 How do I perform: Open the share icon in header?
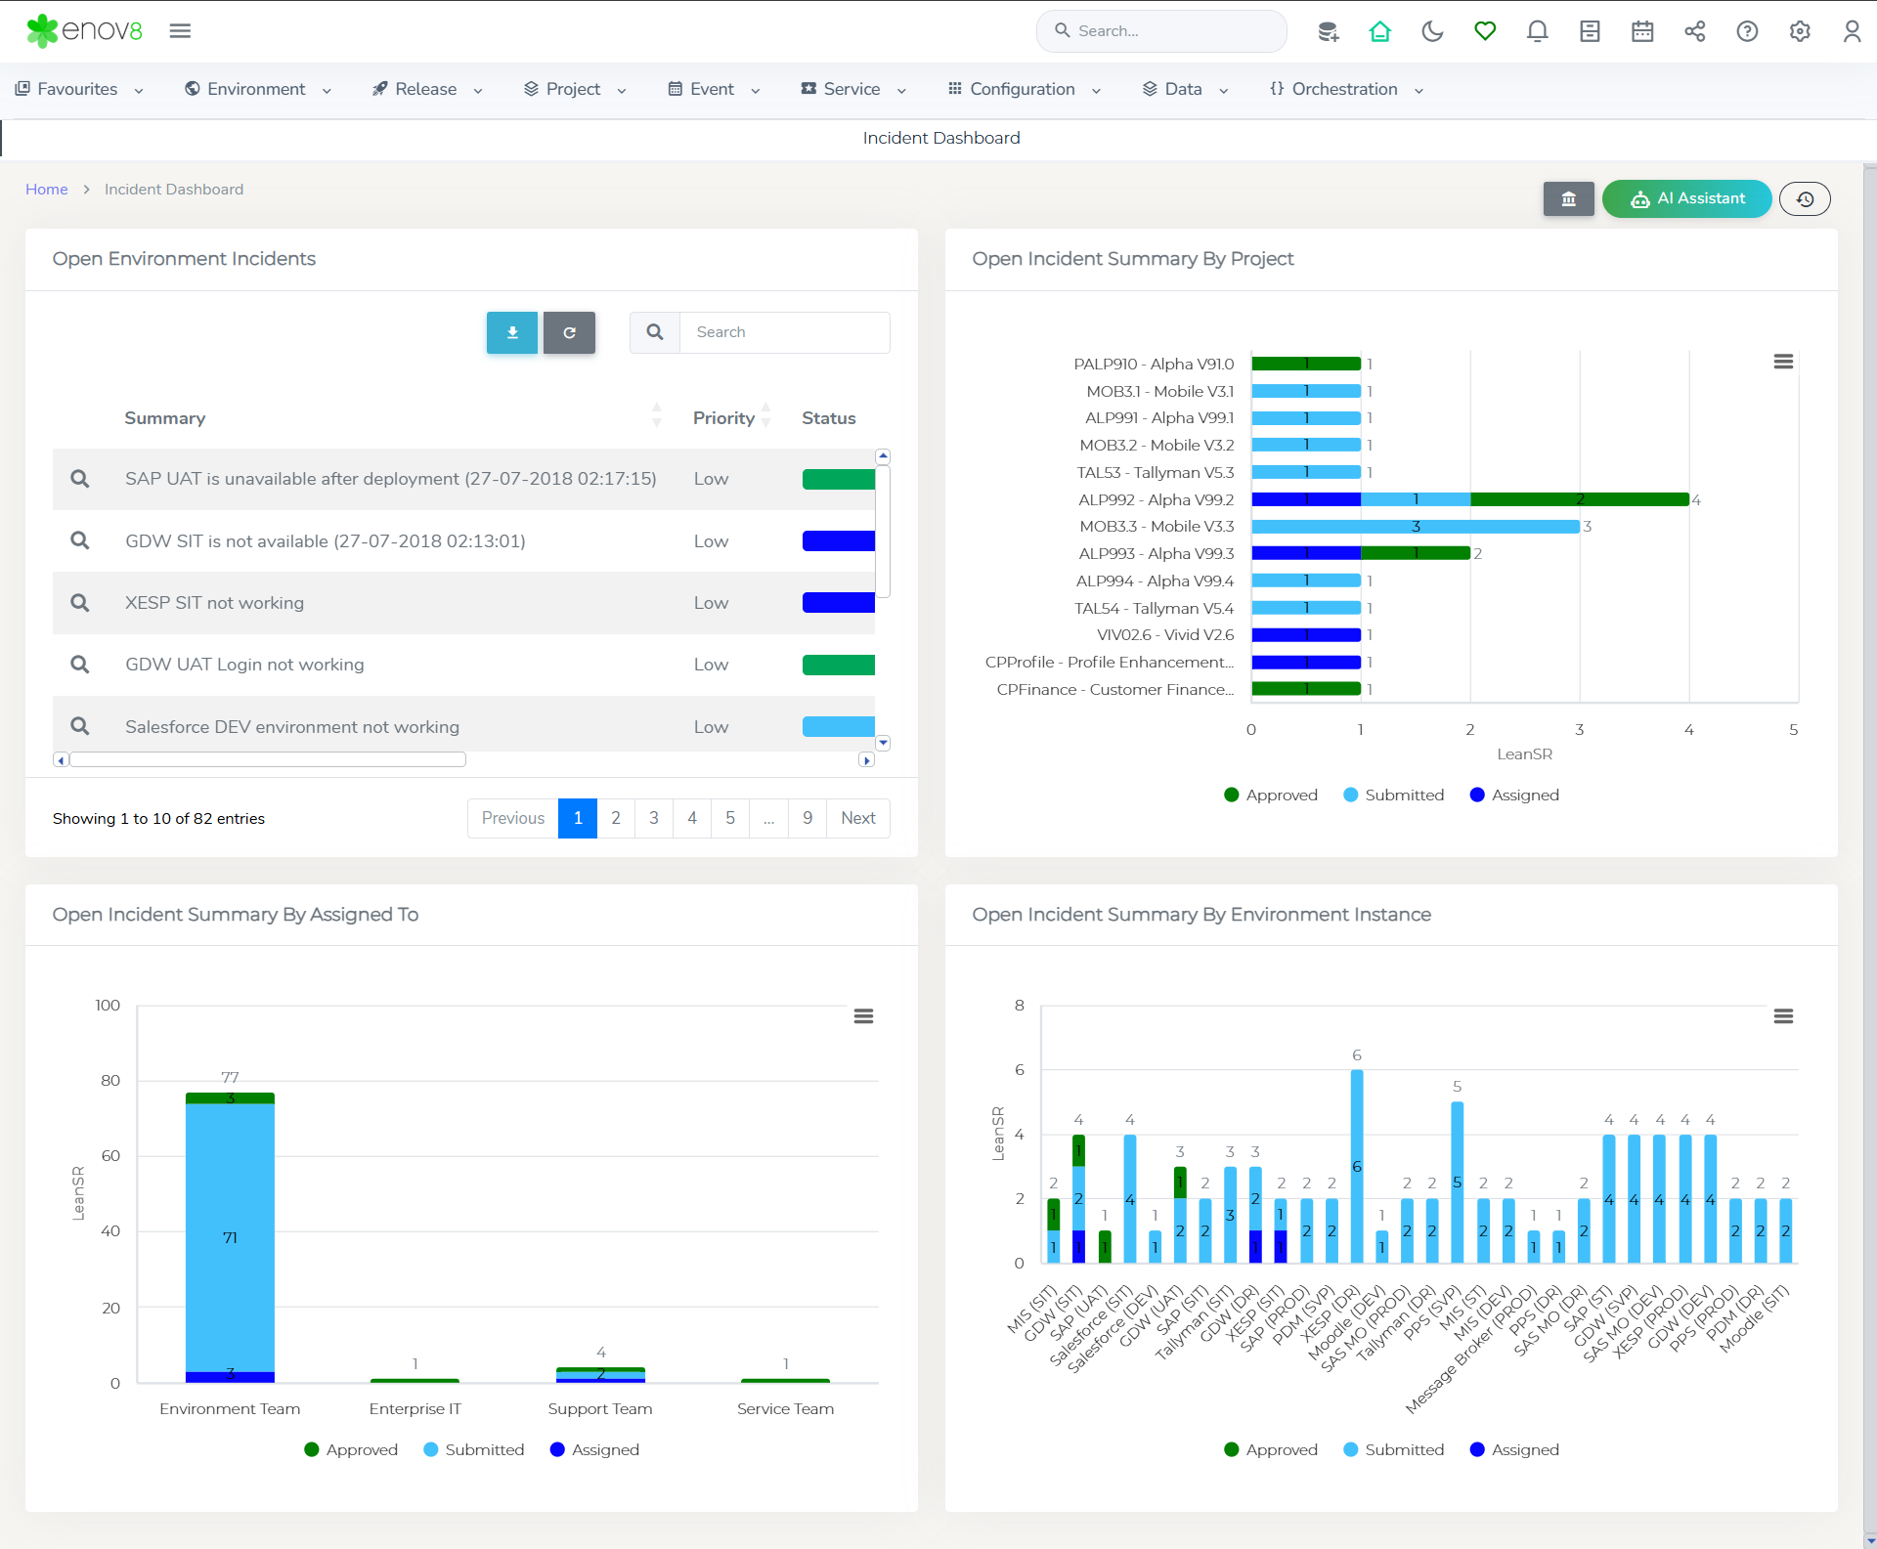point(1694,31)
